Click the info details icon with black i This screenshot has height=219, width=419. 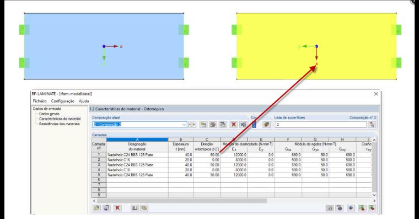click(340, 208)
